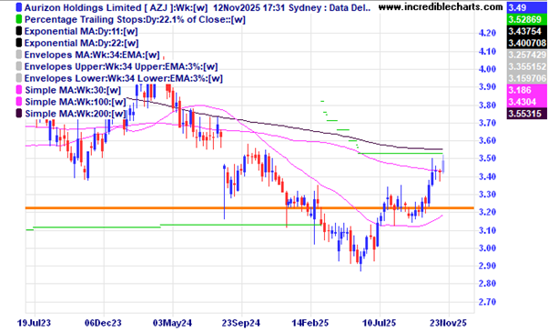The image size is (548, 332).
Task: Click the 23Nov25 date axis label
Action: click(x=448, y=323)
